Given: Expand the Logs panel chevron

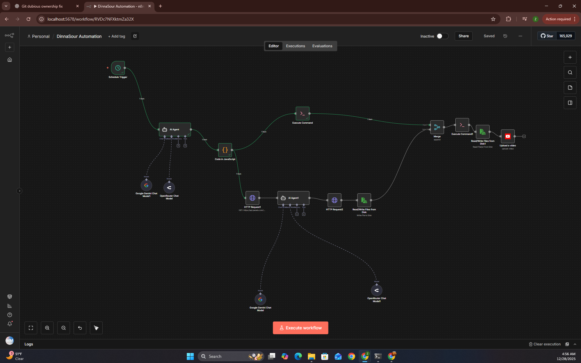Looking at the screenshot, I should point(575,344).
